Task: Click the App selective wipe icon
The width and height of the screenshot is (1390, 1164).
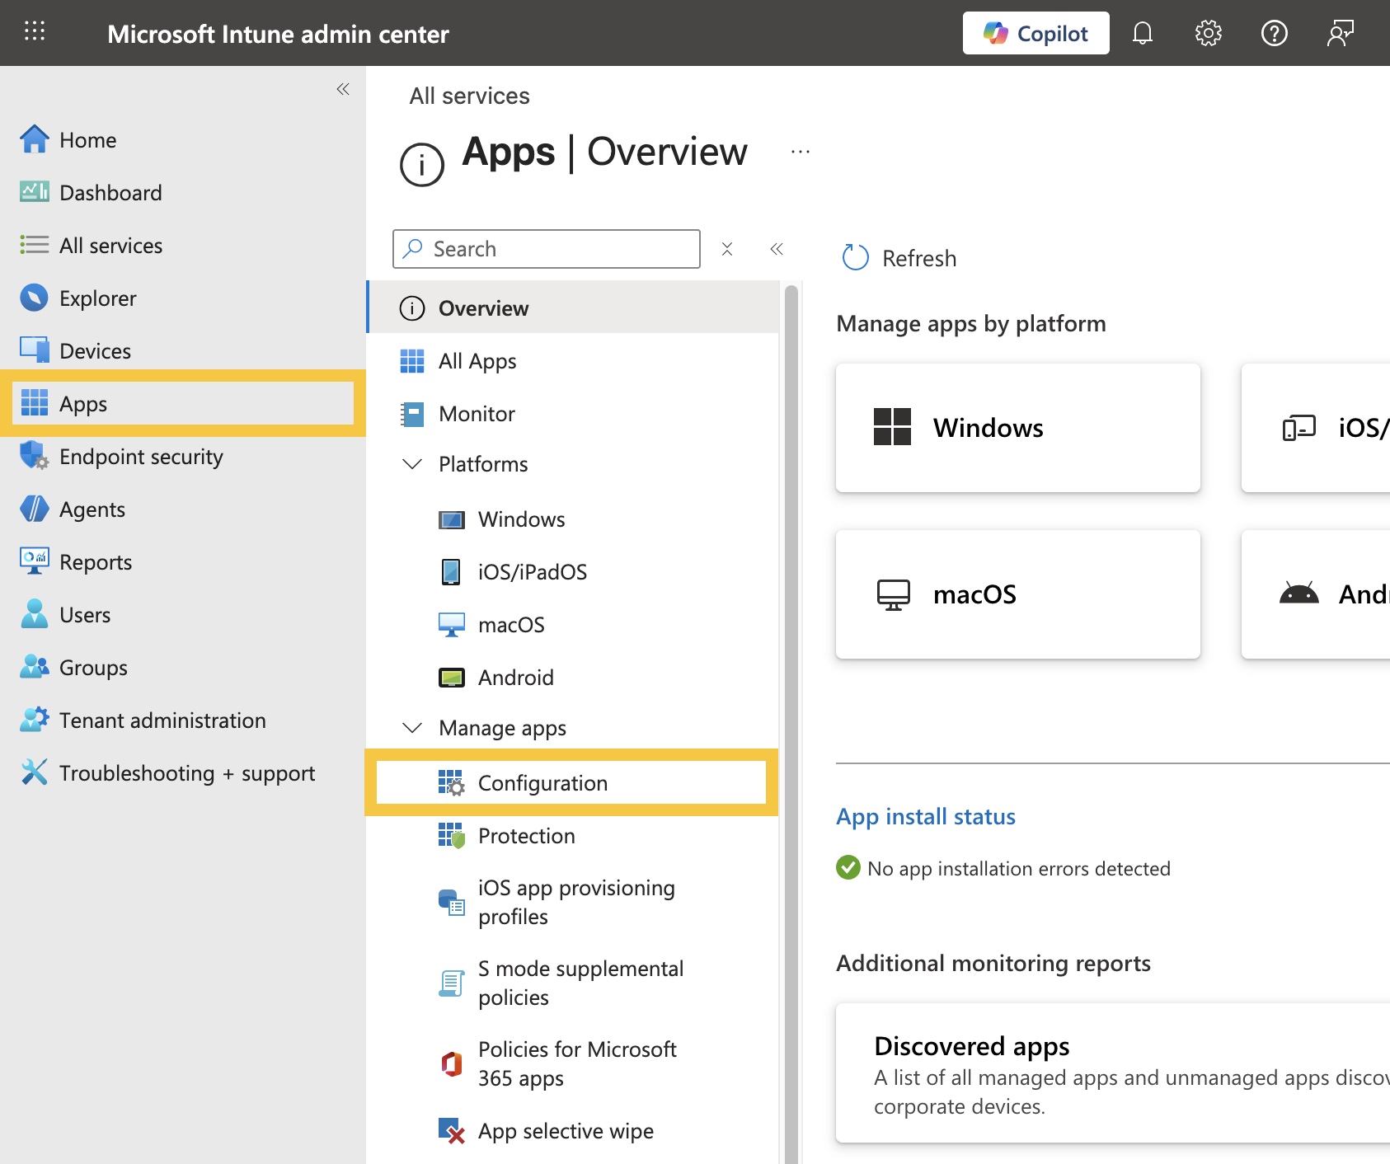Action: [x=451, y=1131]
